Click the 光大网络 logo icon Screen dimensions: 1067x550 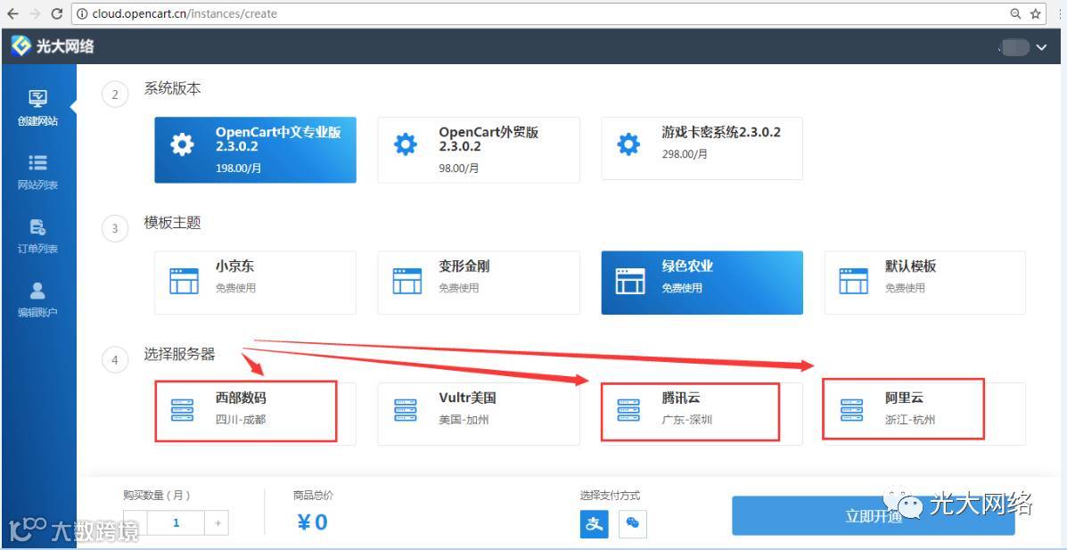pyautogui.click(x=21, y=45)
